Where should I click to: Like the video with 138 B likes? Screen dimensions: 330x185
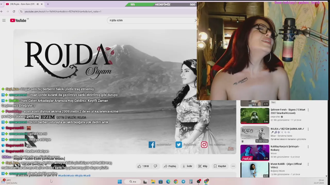[143, 166]
